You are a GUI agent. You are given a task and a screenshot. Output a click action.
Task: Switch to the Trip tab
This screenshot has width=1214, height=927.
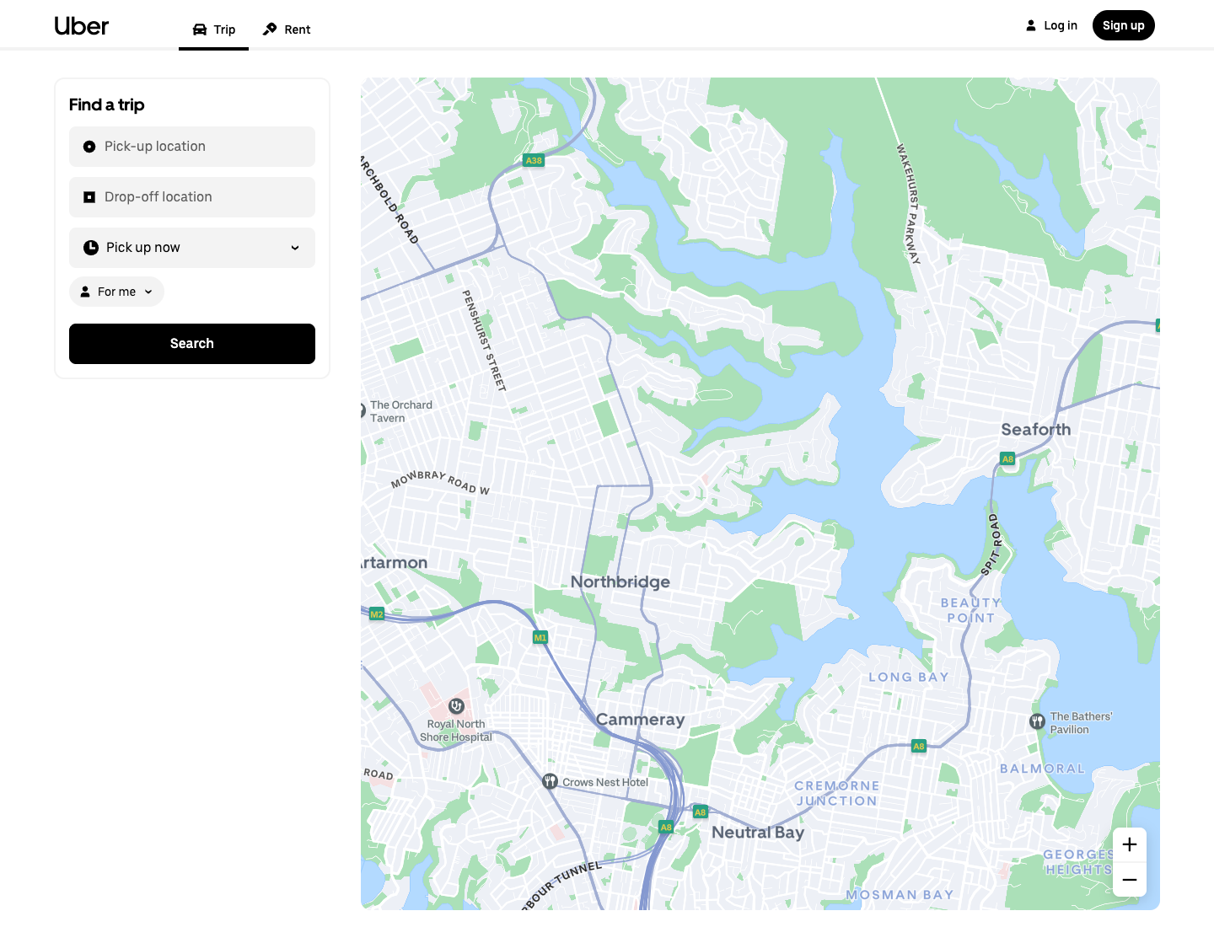[213, 29]
